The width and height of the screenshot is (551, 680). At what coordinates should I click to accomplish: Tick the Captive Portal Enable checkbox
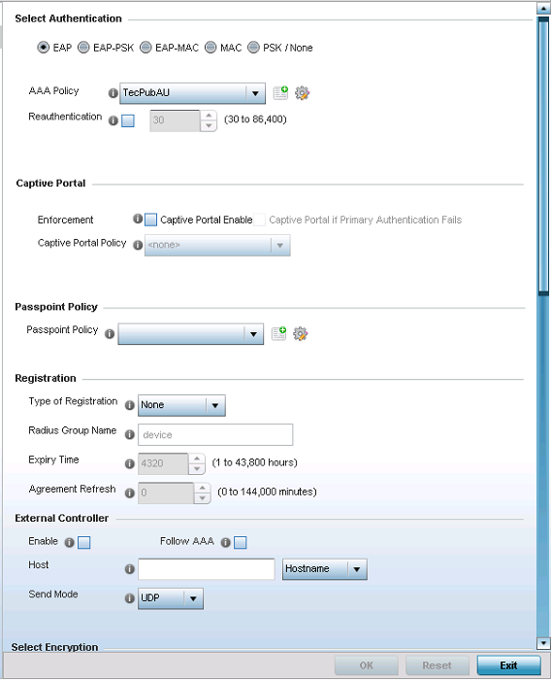pos(150,220)
